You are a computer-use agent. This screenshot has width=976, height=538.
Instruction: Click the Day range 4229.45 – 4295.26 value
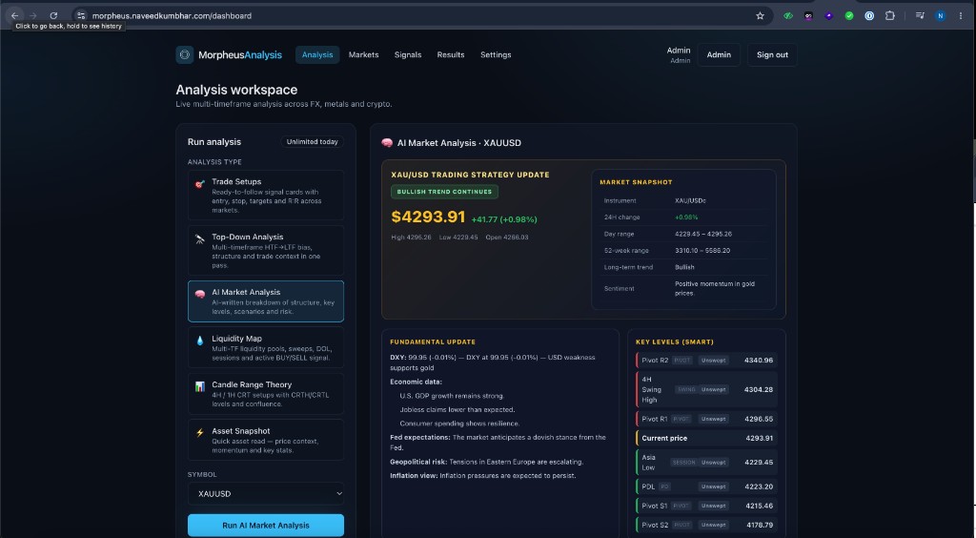click(703, 234)
